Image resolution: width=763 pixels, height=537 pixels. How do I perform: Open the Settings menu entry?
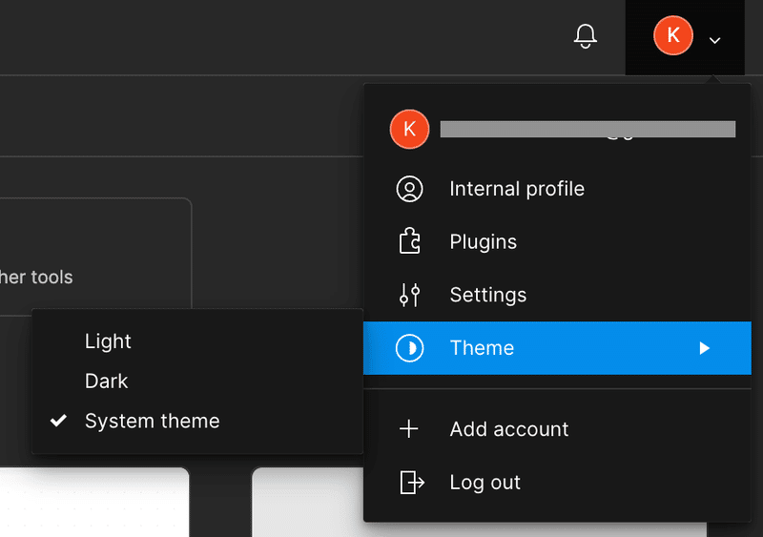487,296
